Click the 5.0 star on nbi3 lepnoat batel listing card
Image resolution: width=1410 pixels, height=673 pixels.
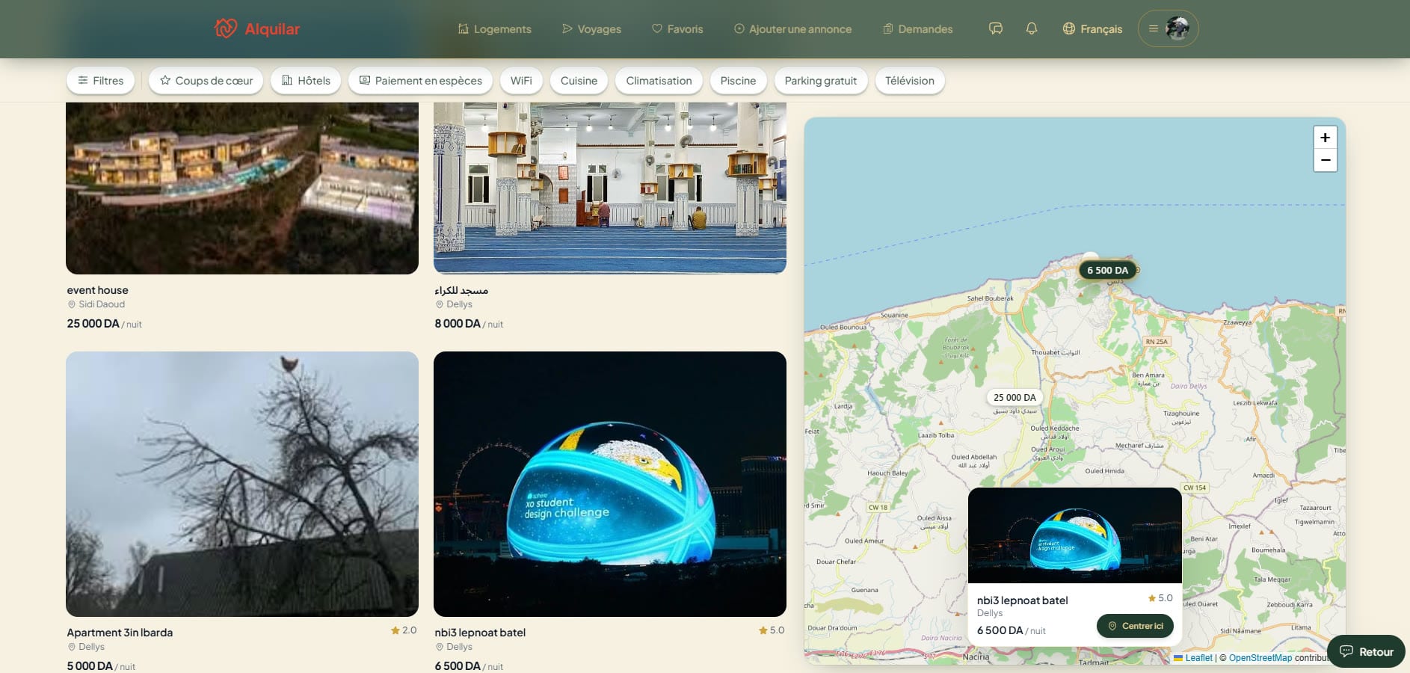(x=772, y=630)
